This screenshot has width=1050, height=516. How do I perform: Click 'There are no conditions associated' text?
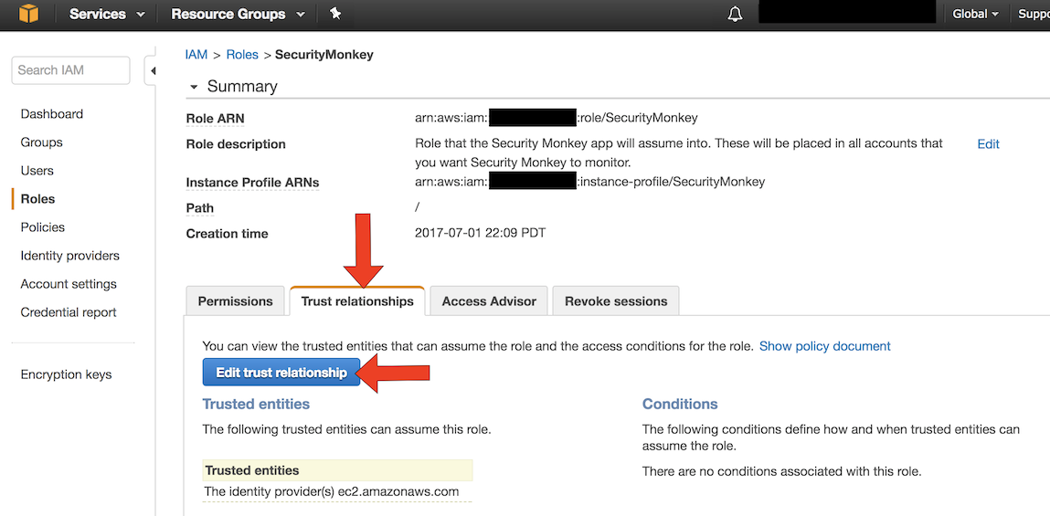coord(781,471)
